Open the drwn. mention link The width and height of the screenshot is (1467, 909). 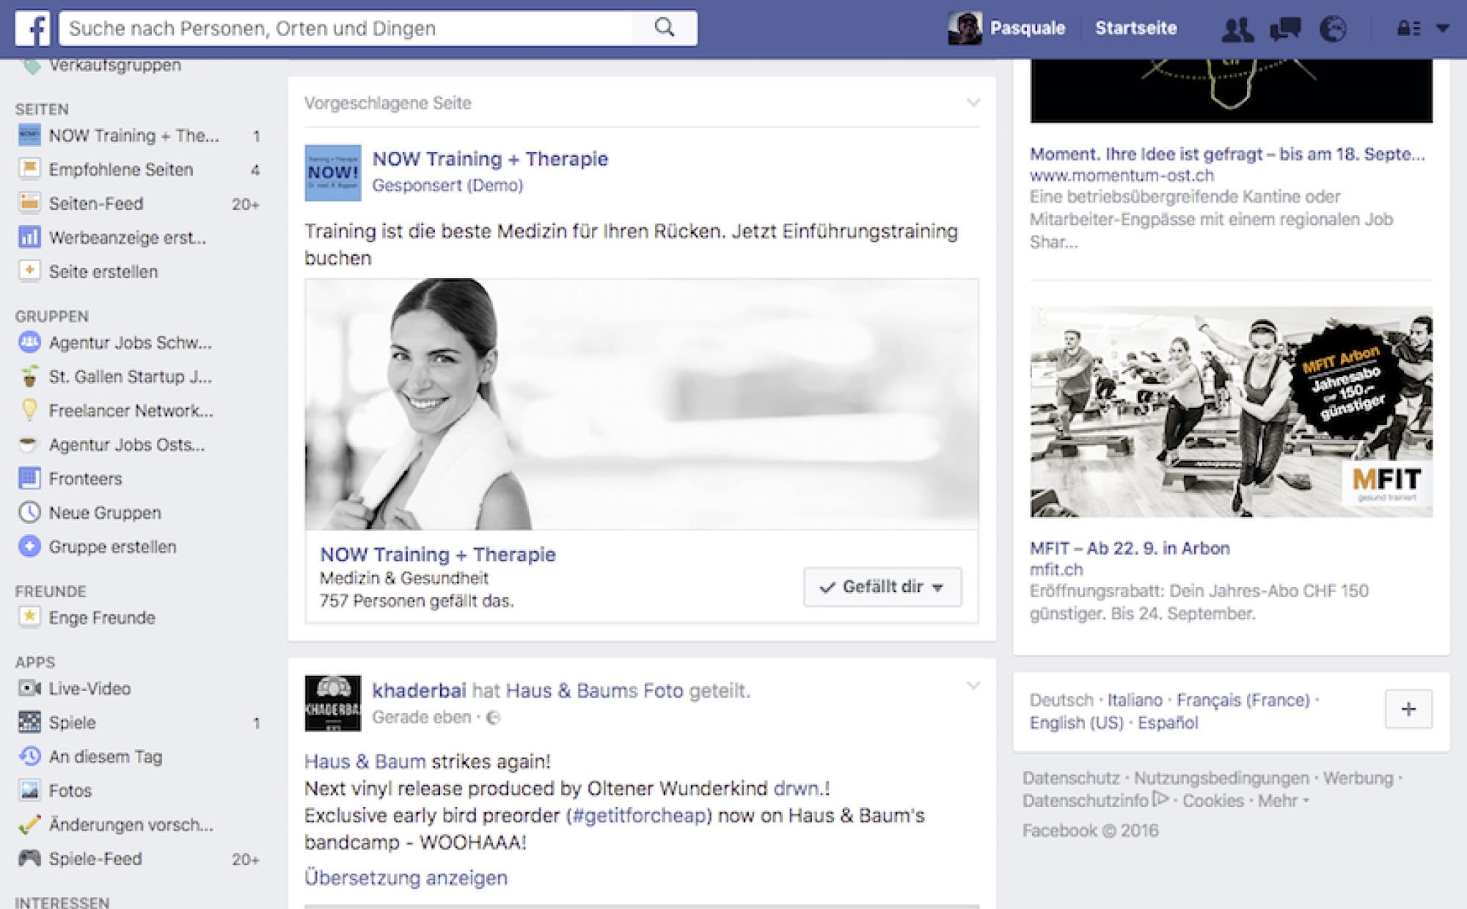798,789
